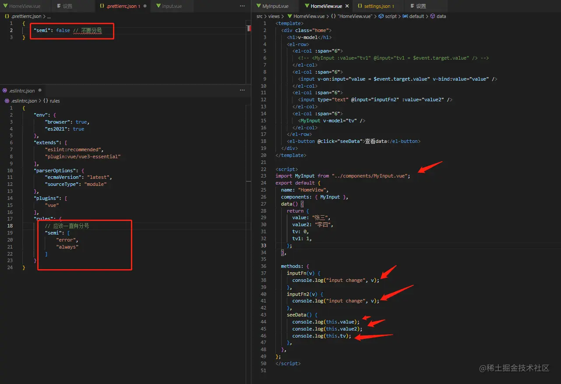This screenshot has height=384, width=561.
Task: Click the value: "张三" line
Action: point(311,217)
